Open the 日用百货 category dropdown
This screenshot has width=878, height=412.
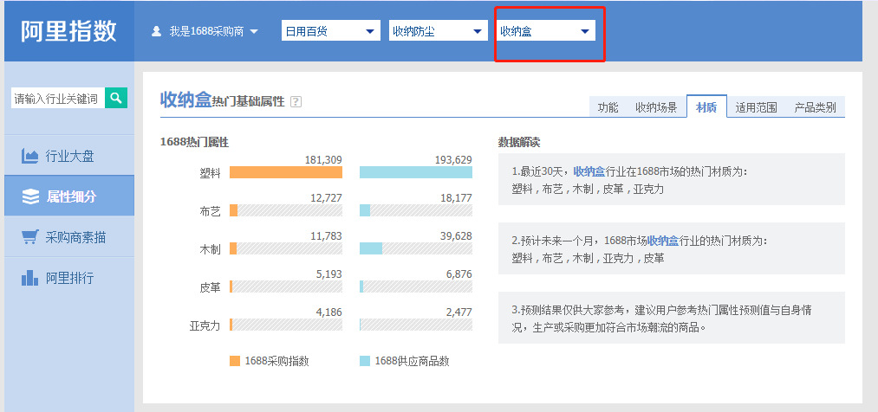pyautogui.click(x=330, y=31)
